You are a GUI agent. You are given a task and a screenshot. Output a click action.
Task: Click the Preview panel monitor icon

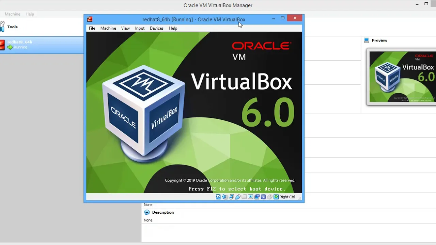(x=367, y=40)
